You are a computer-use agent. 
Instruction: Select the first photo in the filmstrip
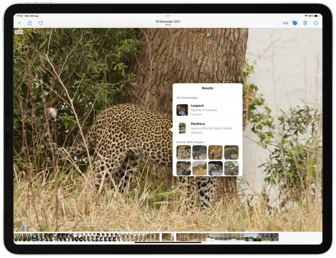pos(16,237)
